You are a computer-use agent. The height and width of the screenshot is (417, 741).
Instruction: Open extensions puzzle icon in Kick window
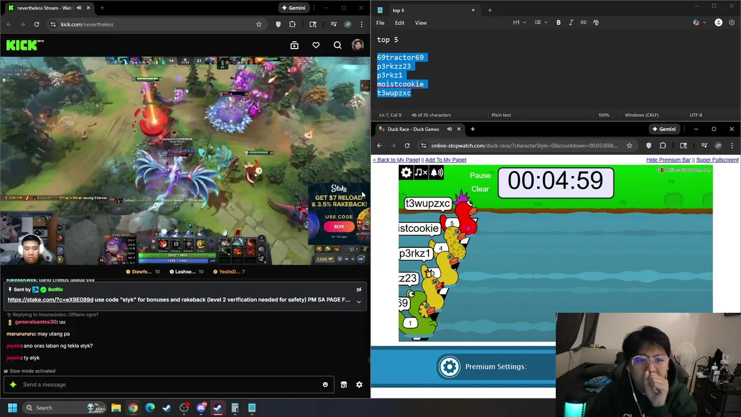click(x=292, y=24)
